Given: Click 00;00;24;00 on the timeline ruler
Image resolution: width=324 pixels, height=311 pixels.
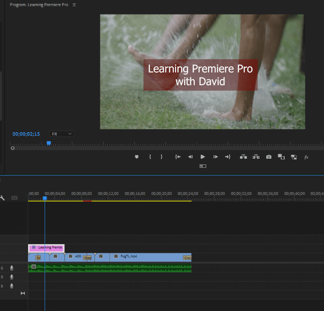Looking at the screenshot, I should click(x=188, y=193).
